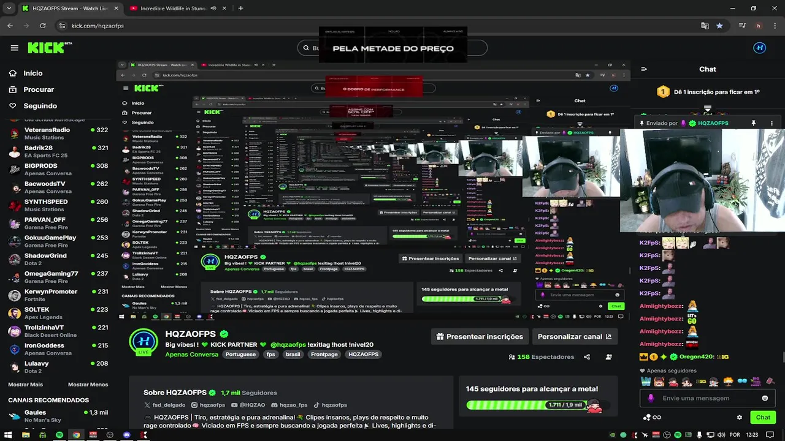Click ShadowGrind channel avatar
The height and width of the screenshot is (441, 785).
click(x=15, y=259)
